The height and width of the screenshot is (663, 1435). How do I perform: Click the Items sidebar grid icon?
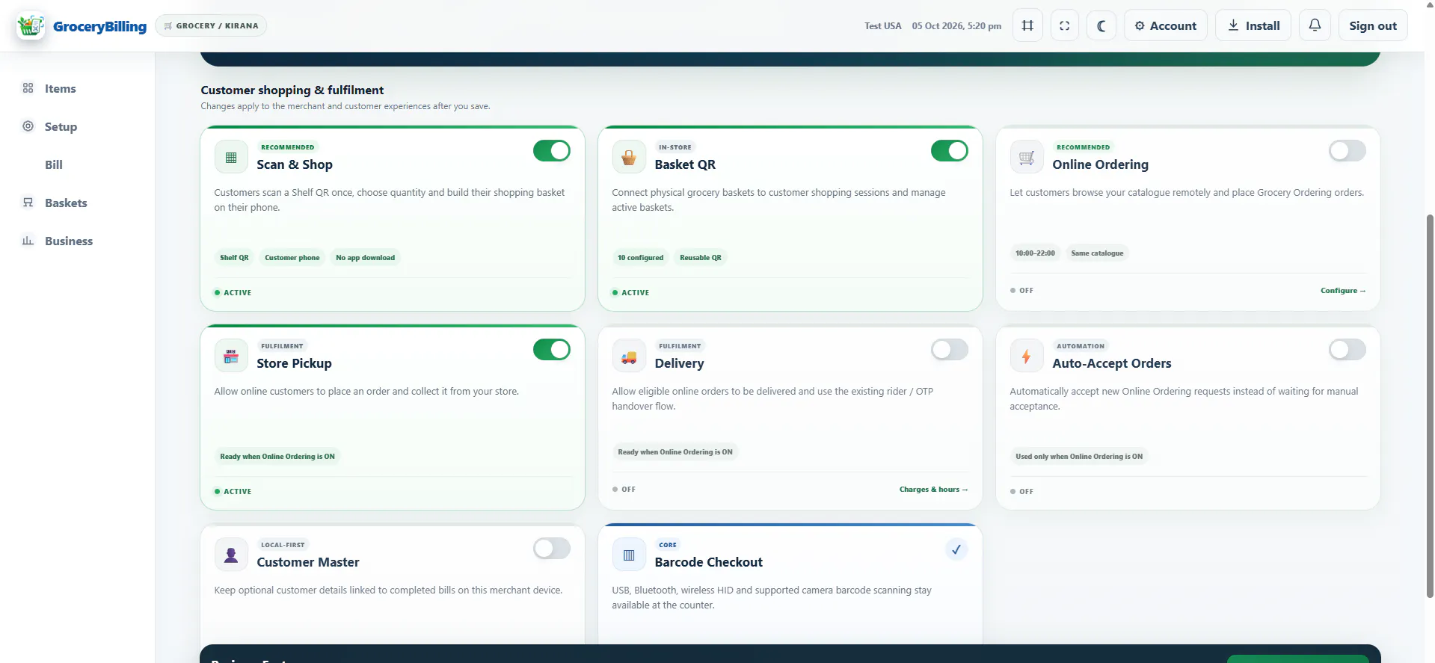[28, 88]
